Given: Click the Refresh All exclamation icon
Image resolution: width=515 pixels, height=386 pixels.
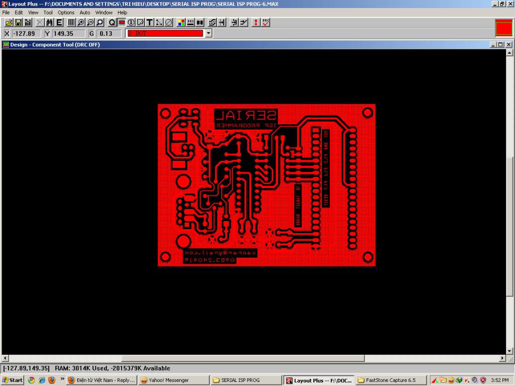Looking at the screenshot, I should pyautogui.click(x=255, y=22).
